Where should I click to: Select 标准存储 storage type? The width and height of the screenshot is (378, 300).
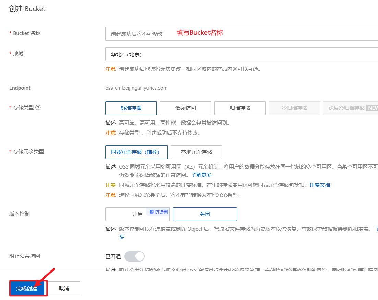pos(131,108)
